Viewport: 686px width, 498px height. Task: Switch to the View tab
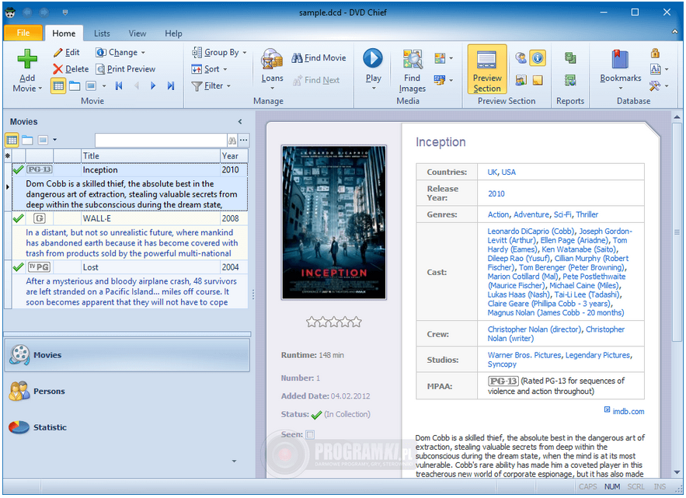[138, 33]
